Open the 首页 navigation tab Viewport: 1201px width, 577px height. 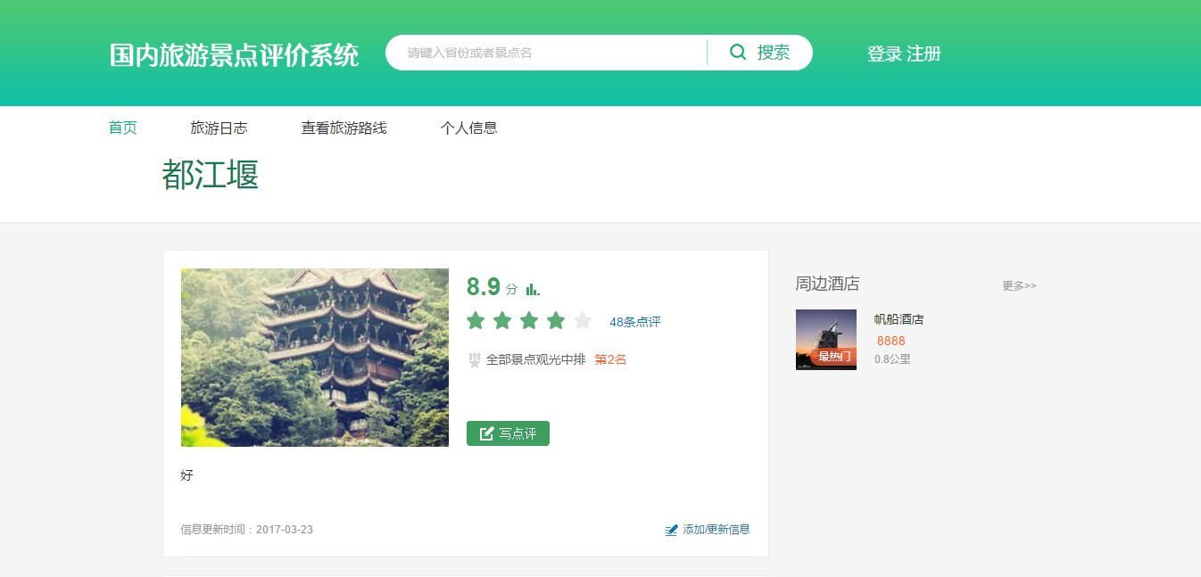(x=122, y=128)
